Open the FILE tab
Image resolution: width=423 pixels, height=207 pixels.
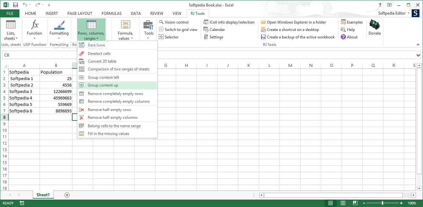coord(10,14)
